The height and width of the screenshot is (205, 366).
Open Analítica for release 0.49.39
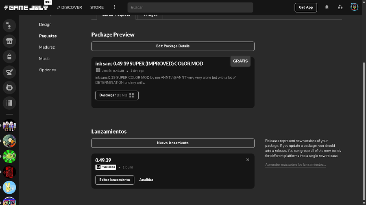pos(146,180)
